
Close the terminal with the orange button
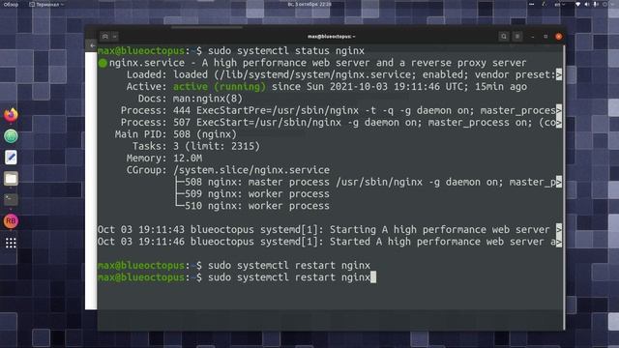click(559, 37)
